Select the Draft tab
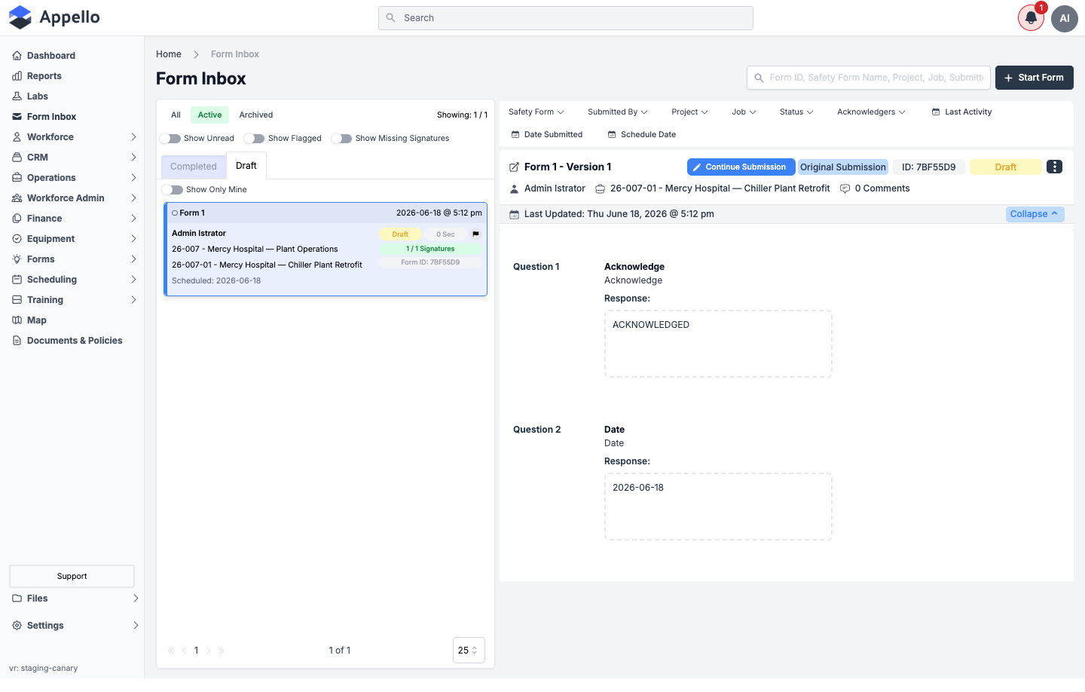Viewport: 1085px width, 692px height. click(x=246, y=166)
